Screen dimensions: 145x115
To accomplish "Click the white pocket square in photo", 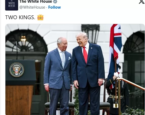I will click(70, 58).
